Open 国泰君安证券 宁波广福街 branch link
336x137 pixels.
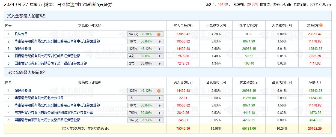[51, 63]
